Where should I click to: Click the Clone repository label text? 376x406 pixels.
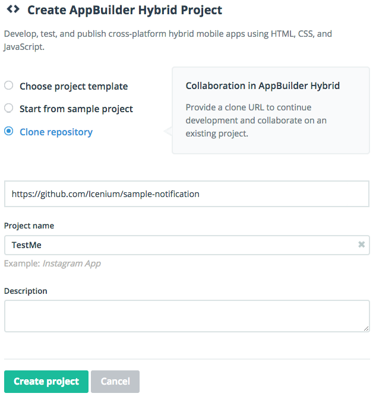pos(56,132)
